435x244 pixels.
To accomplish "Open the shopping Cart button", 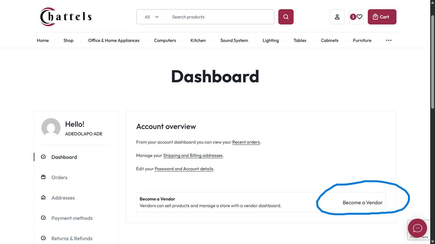I will (382, 17).
